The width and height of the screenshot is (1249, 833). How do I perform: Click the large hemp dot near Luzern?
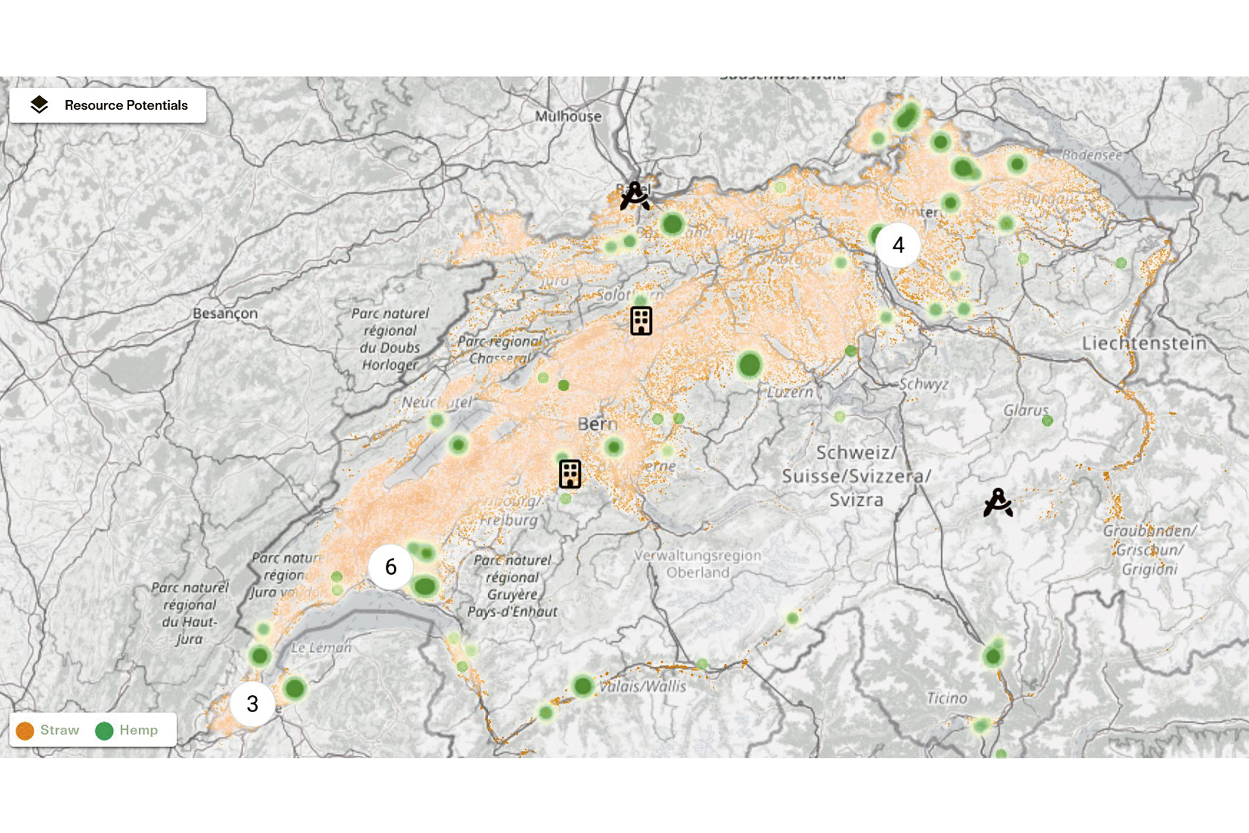[750, 365]
